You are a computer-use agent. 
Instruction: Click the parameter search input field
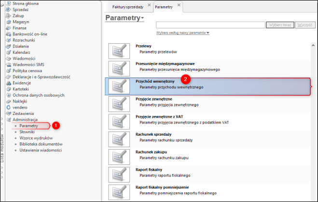[x=210, y=24]
